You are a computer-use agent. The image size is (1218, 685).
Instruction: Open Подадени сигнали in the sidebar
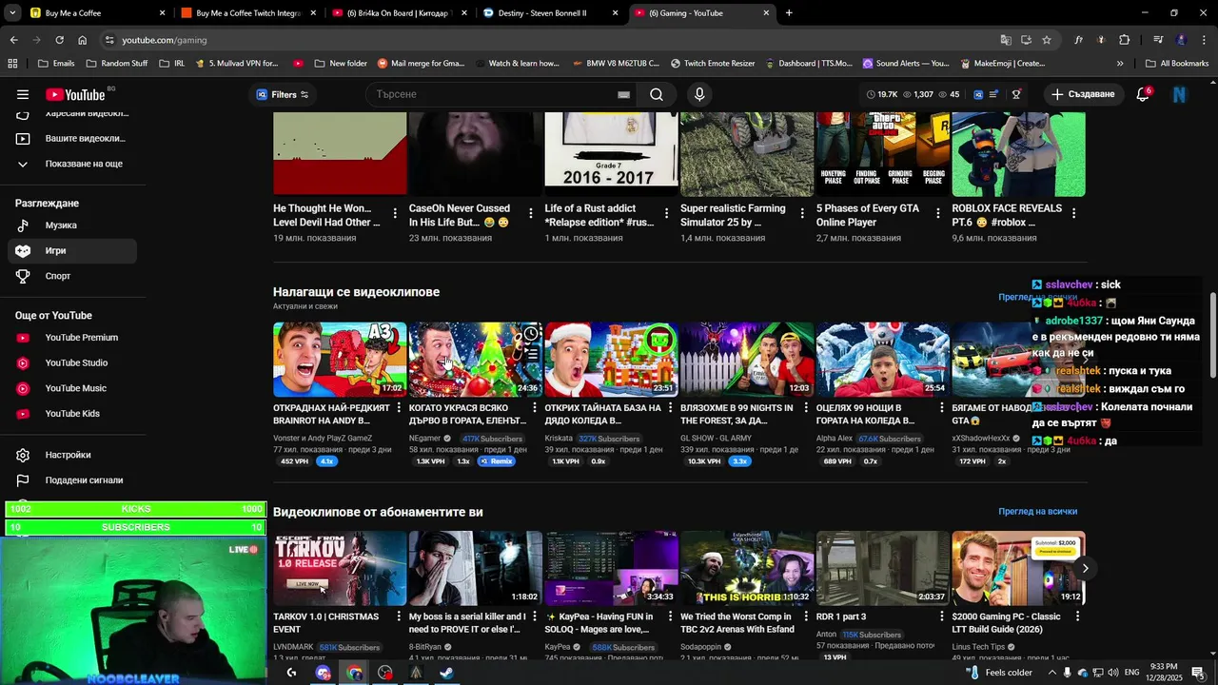point(72,480)
